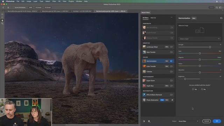Click the Saturation slider handle
The width and height of the screenshot is (224, 126).
point(200,72)
